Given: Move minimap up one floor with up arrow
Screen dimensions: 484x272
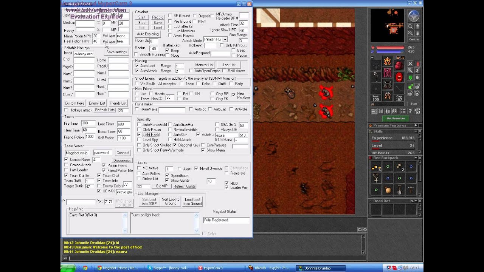Looking at the screenshot, I should pyautogui.click(x=417, y=26).
